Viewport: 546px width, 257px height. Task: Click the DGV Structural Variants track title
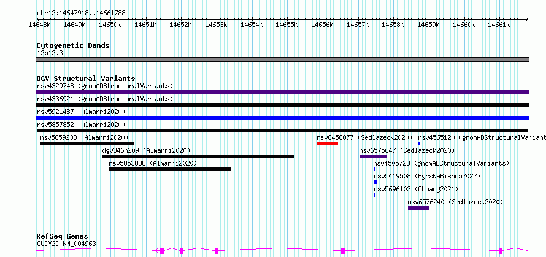point(86,79)
